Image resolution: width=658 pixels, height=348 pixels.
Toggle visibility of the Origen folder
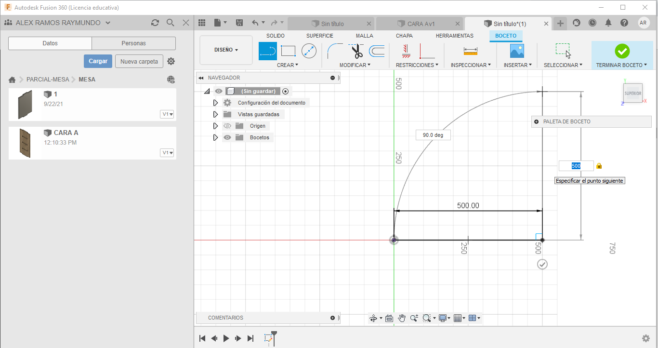point(227,126)
